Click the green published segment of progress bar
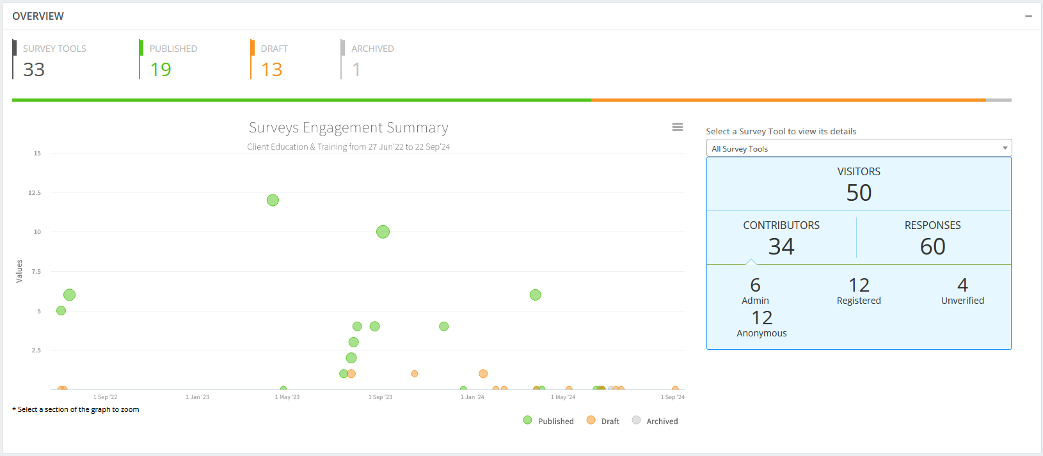 click(301, 100)
